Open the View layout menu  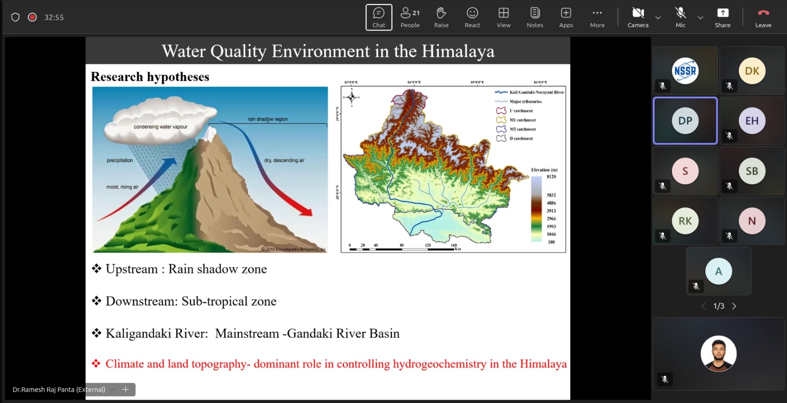[504, 17]
